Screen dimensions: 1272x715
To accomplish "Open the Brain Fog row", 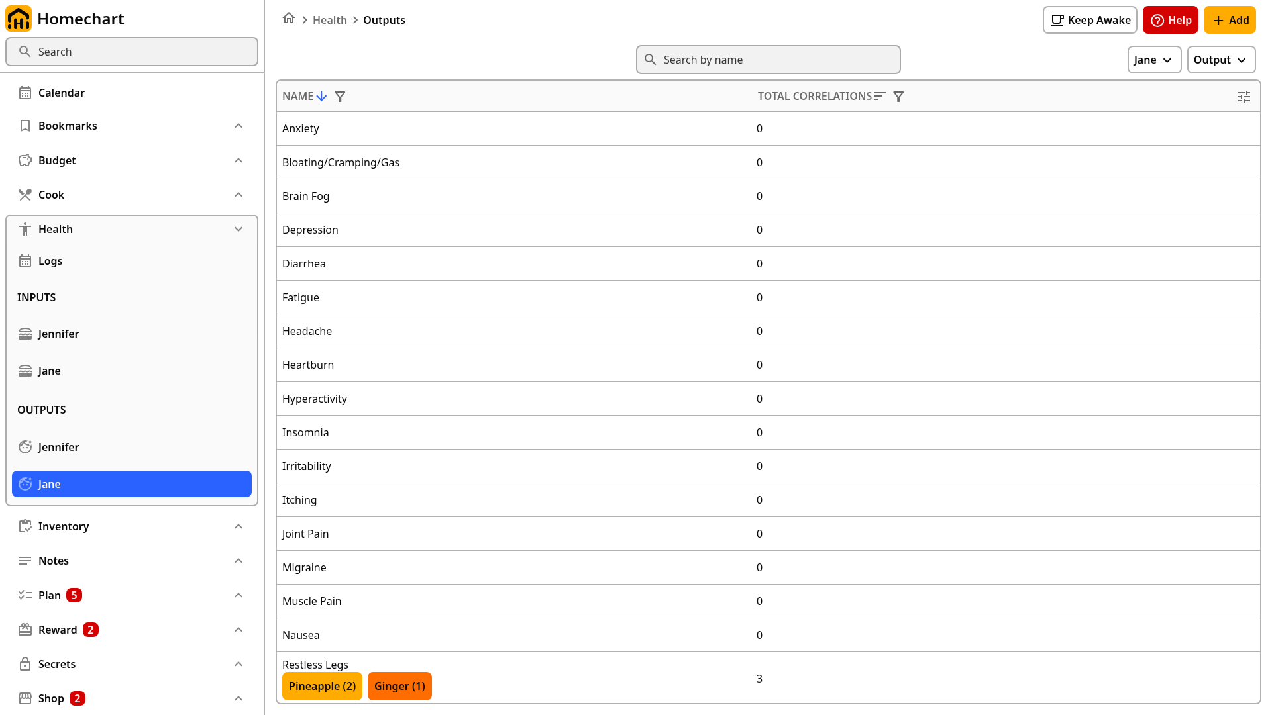I will (x=768, y=196).
